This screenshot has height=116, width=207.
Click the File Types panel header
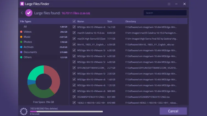click(26, 21)
